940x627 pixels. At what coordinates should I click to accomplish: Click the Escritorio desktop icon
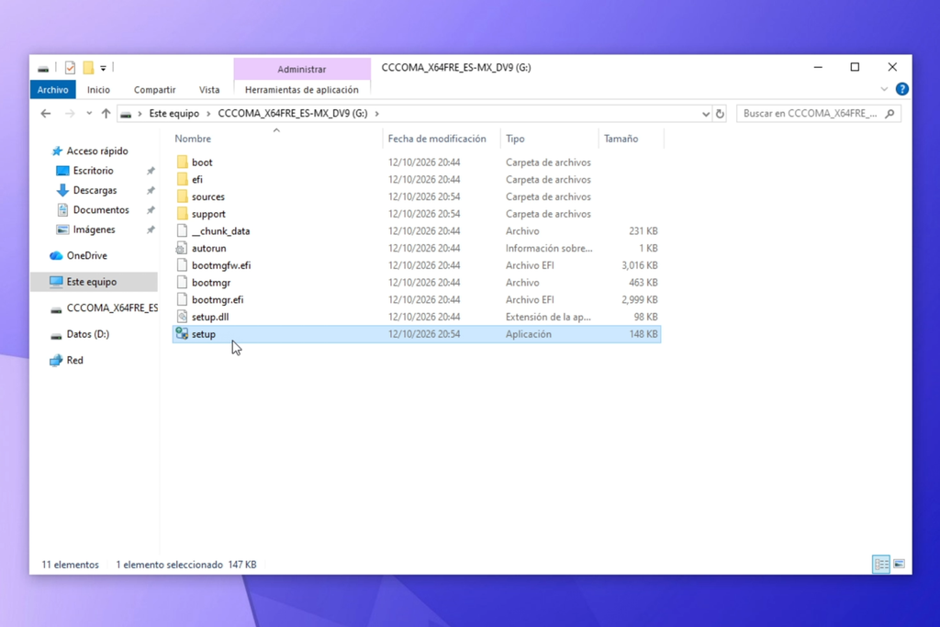pyautogui.click(x=62, y=171)
